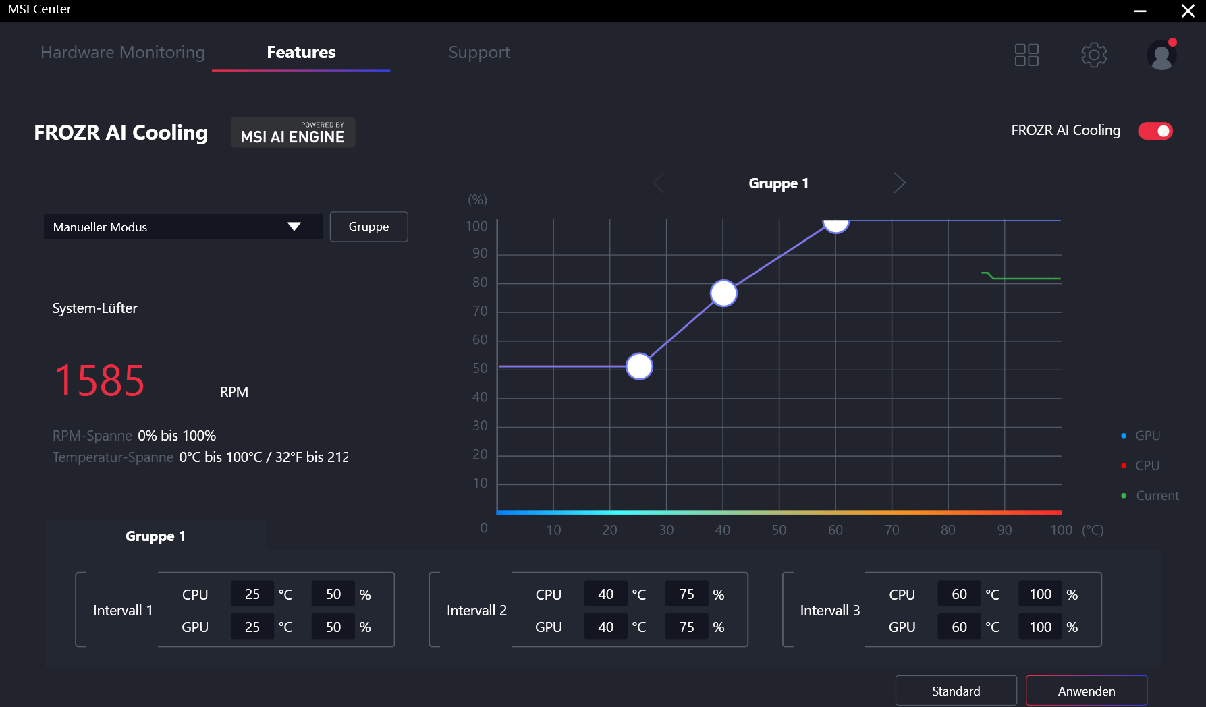This screenshot has height=707, width=1206.
Task: Click the Anwenden button
Action: [1087, 691]
